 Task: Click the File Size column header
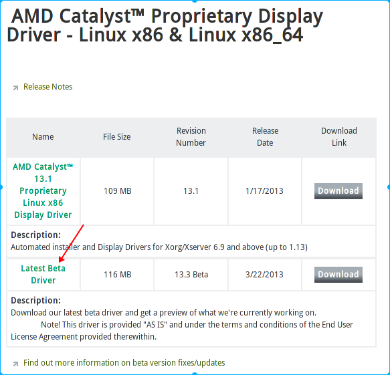pyautogui.click(x=116, y=136)
